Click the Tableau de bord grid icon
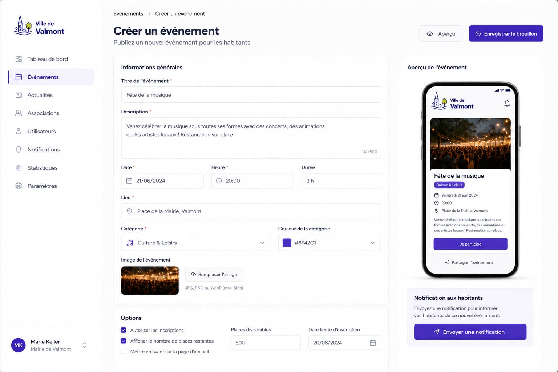 (19, 59)
